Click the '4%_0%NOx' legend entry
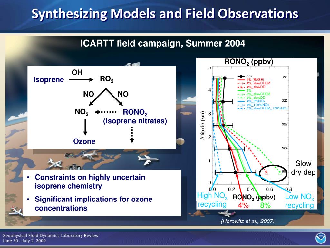Viewport: 330px width, 248px height. (251, 101)
